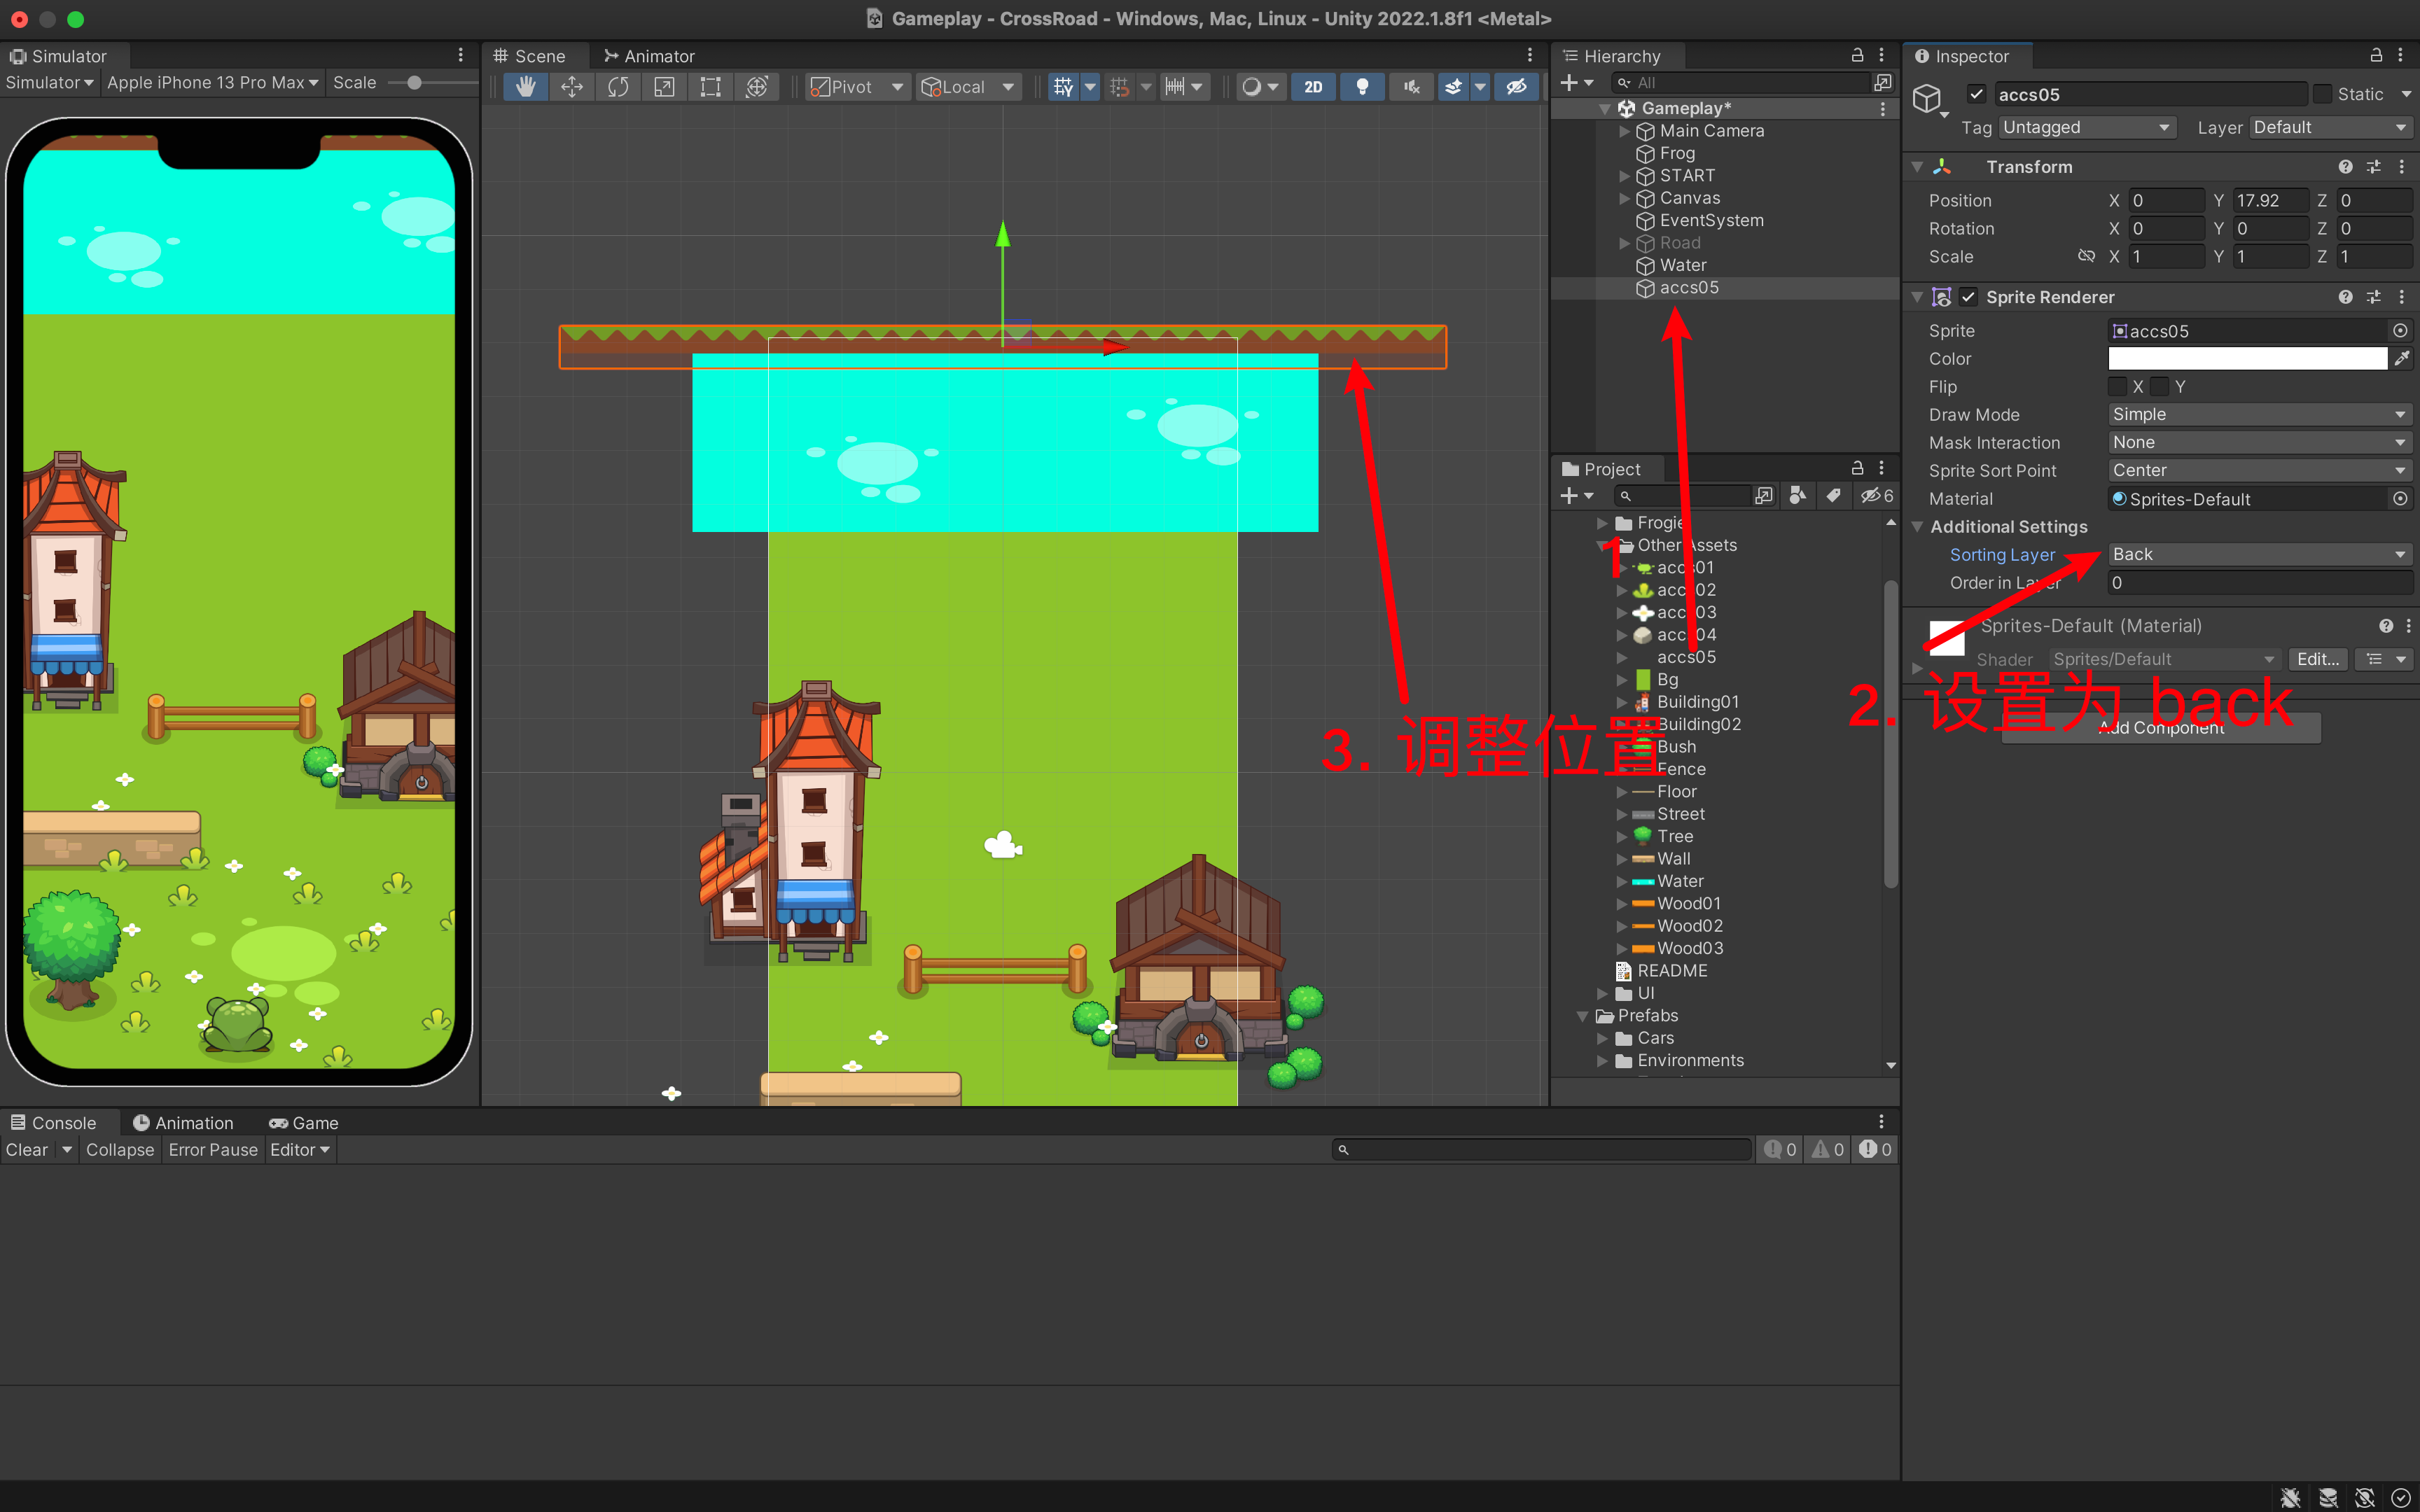2420x1512 pixels.
Task: Lock the Inspector panel
Action: coord(2376,56)
